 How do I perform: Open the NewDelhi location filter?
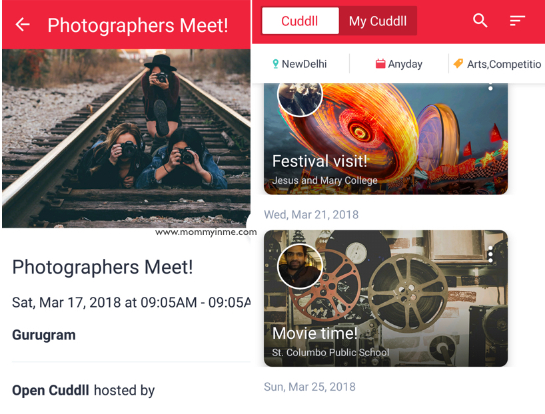click(300, 64)
